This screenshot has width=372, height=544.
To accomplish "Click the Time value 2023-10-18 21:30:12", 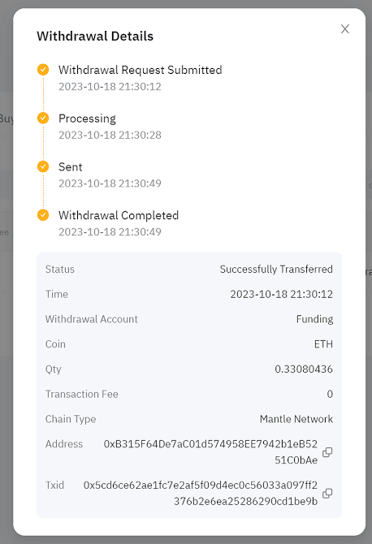I will coord(281,294).
